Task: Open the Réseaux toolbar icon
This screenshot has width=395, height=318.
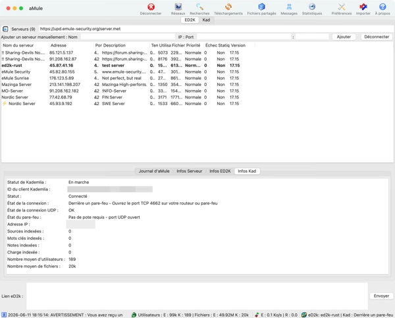Action: pos(178,7)
